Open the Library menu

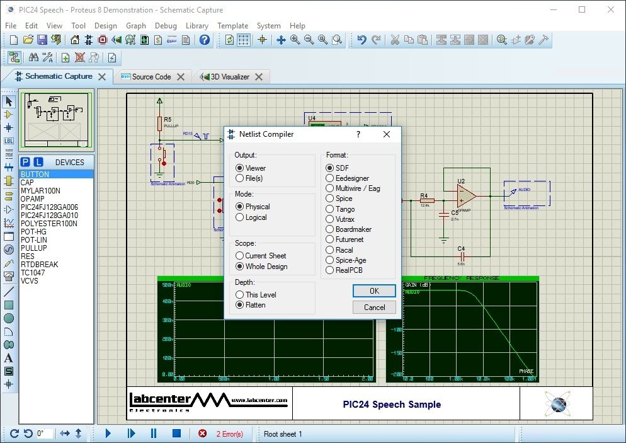pyautogui.click(x=197, y=26)
